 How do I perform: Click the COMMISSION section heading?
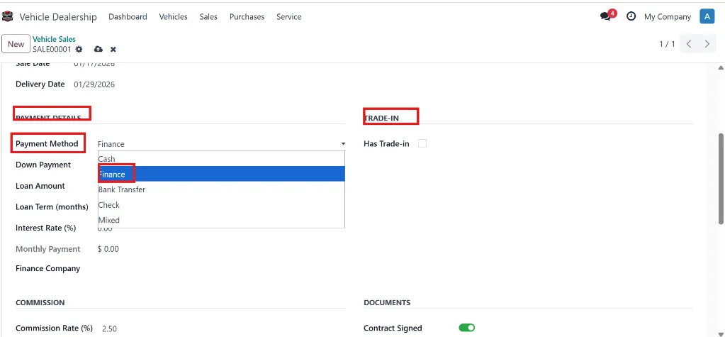click(40, 302)
